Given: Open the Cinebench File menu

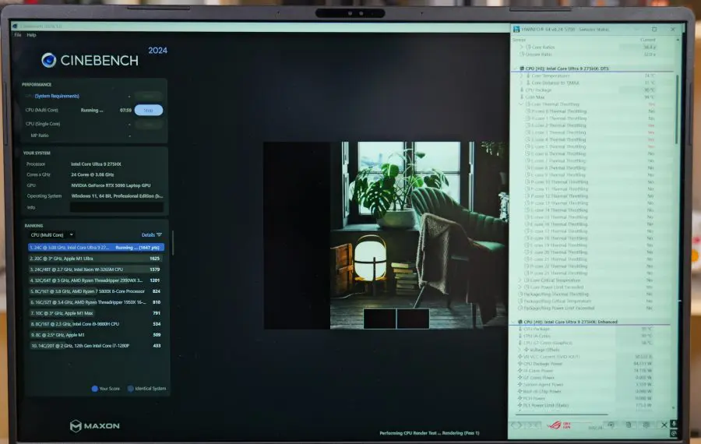Looking at the screenshot, I should [x=18, y=35].
